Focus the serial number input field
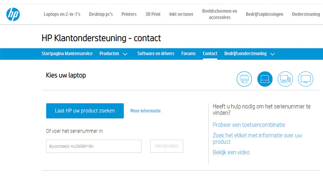 94,146
